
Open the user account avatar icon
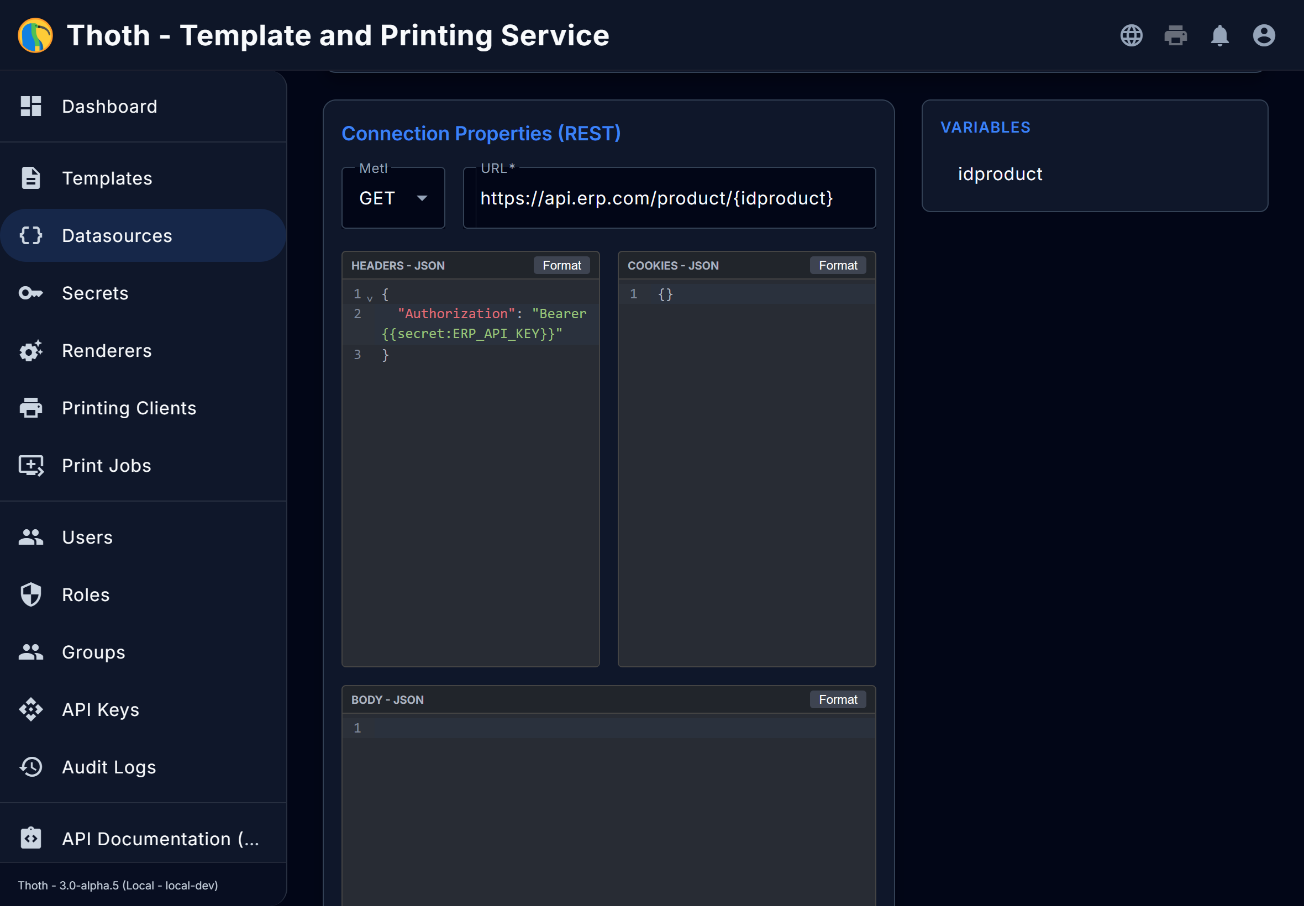(1264, 35)
